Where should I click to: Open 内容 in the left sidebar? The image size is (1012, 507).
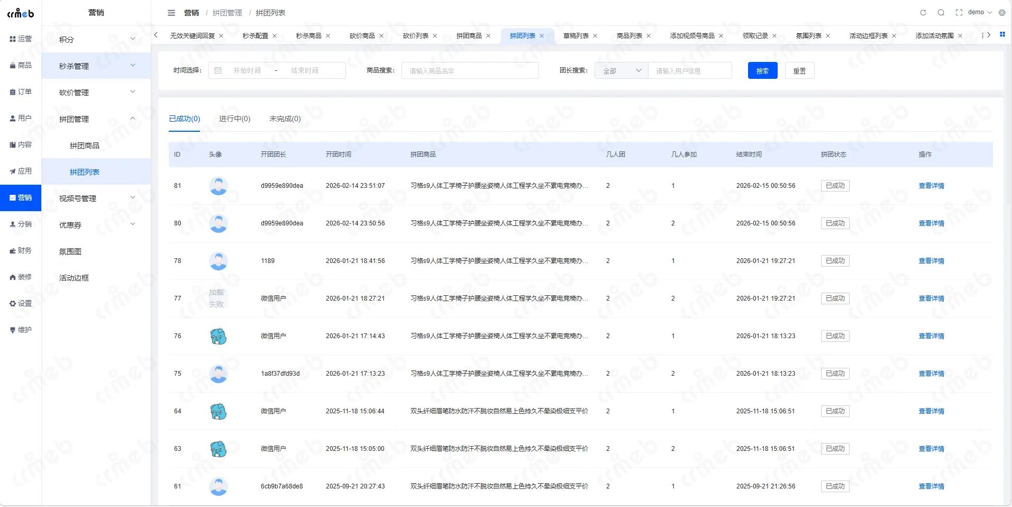[21, 144]
